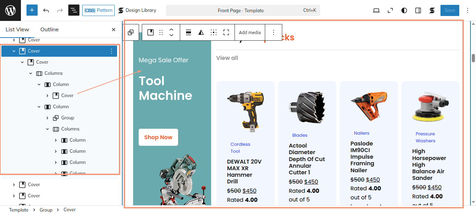Click Template in the breadcrumb bar
476x214 pixels.
tap(19, 210)
